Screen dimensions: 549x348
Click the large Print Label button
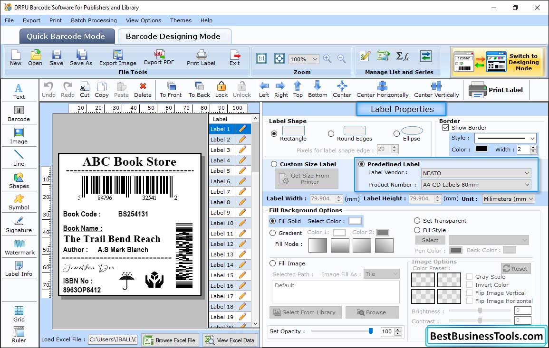point(496,90)
